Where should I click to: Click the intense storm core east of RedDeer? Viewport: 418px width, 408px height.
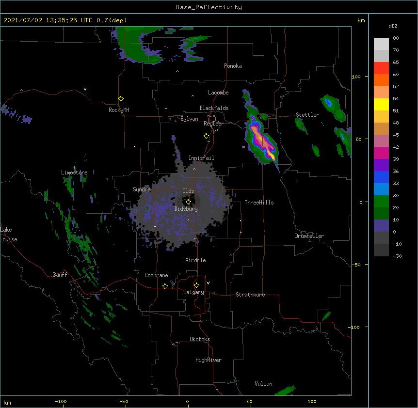pos(262,141)
